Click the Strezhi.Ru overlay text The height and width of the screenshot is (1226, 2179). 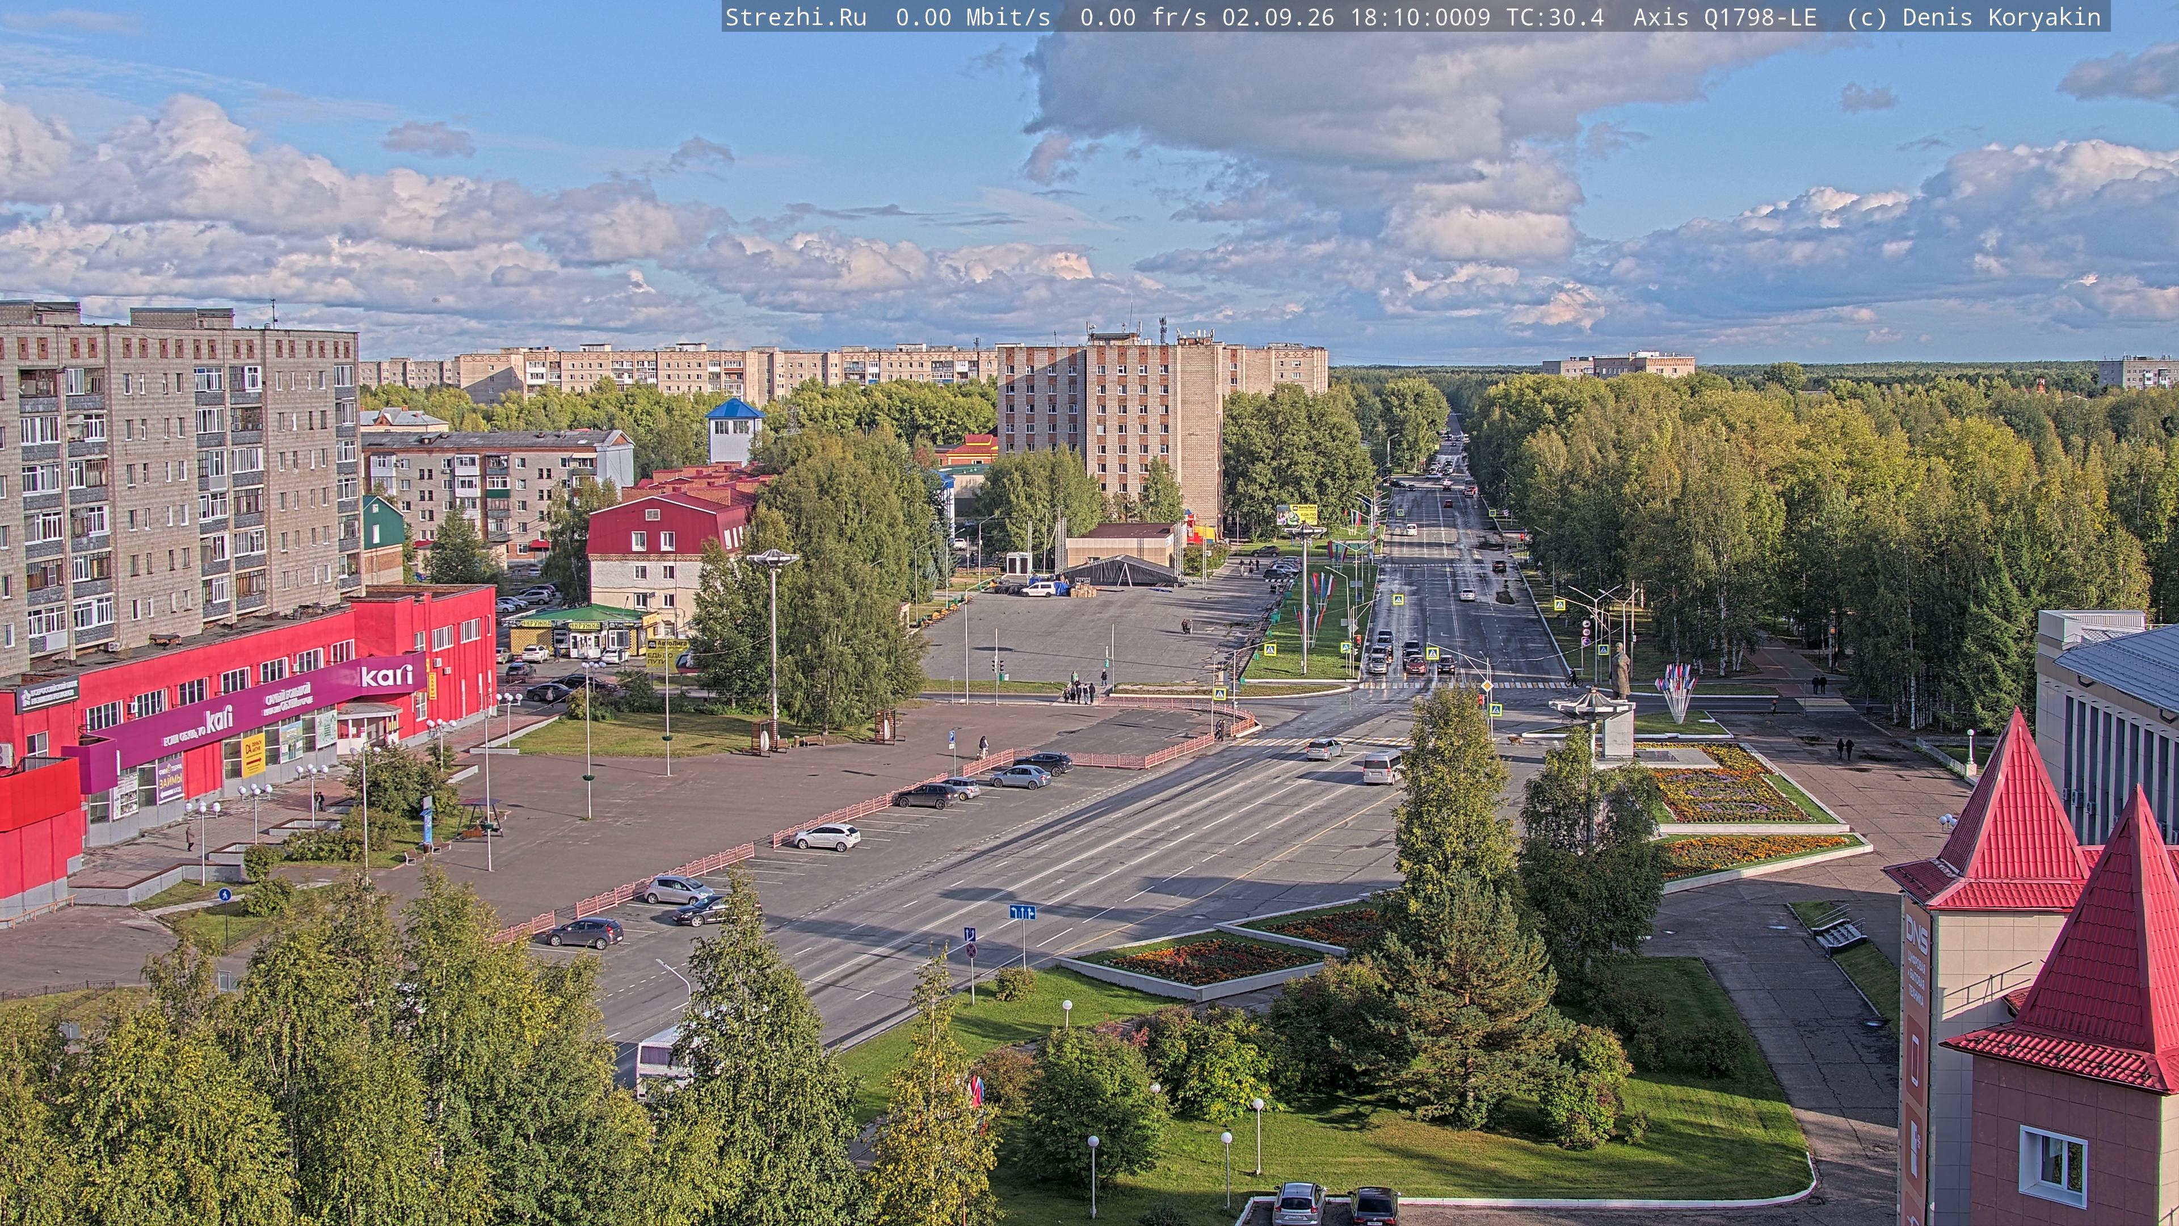click(796, 17)
